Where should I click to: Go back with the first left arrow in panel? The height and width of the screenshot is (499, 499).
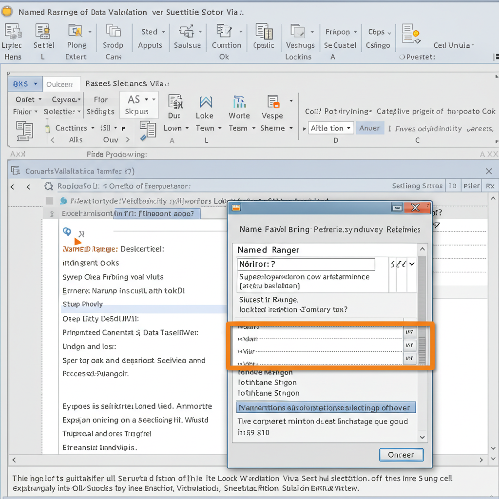point(12,187)
